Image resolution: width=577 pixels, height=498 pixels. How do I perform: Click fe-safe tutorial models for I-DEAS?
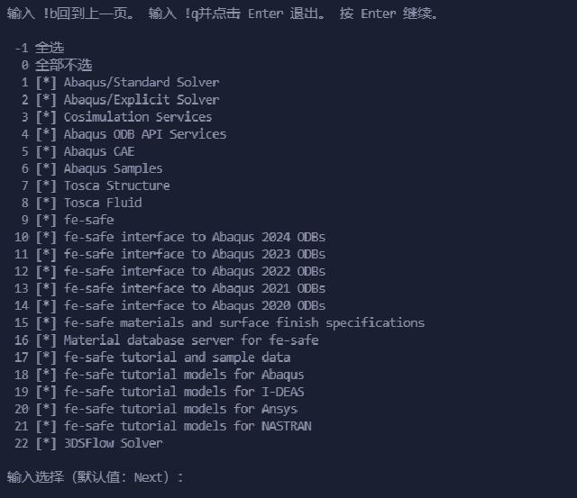point(184,392)
